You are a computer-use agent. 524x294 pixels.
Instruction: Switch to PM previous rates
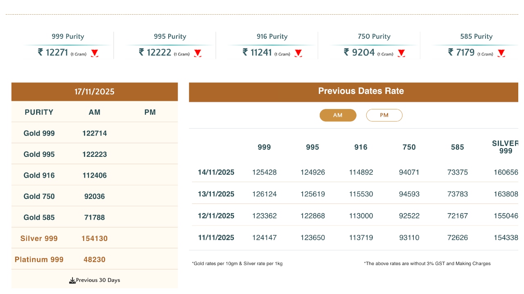click(x=384, y=115)
